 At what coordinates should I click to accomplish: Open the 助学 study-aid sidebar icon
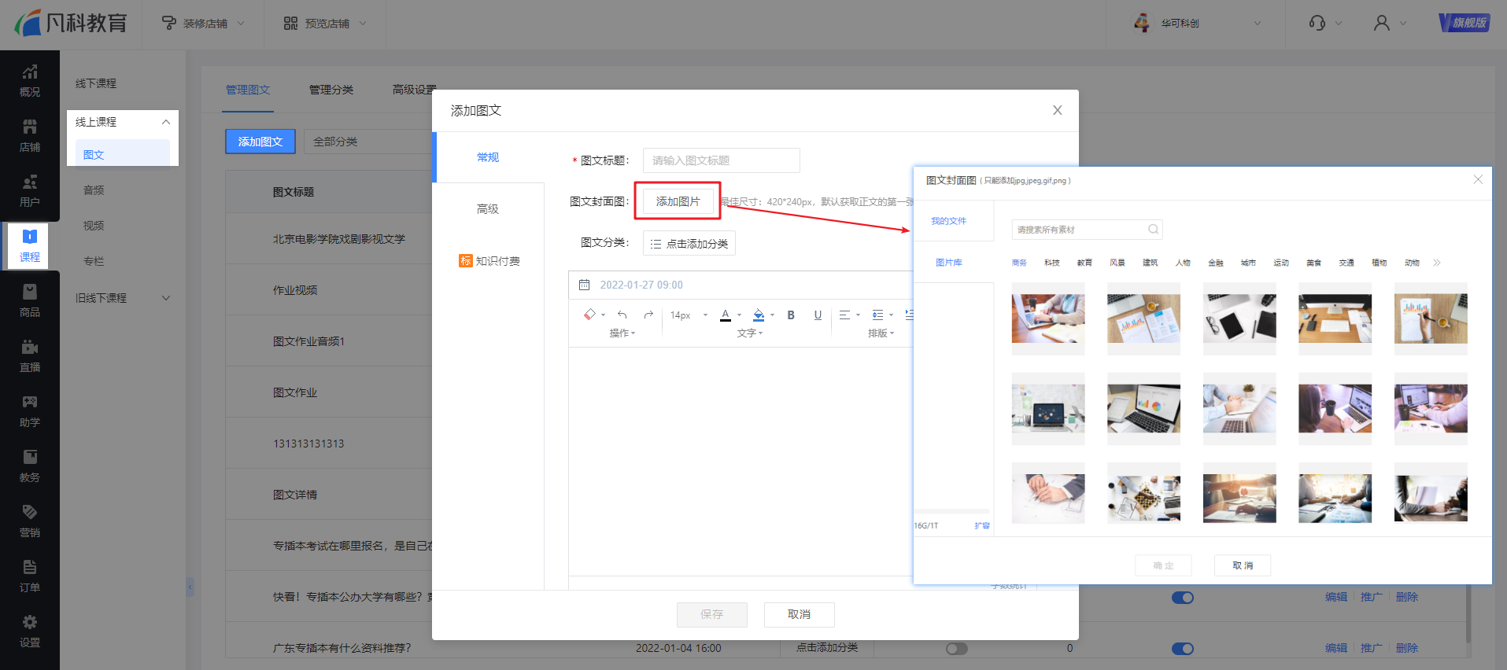click(30, 411)
